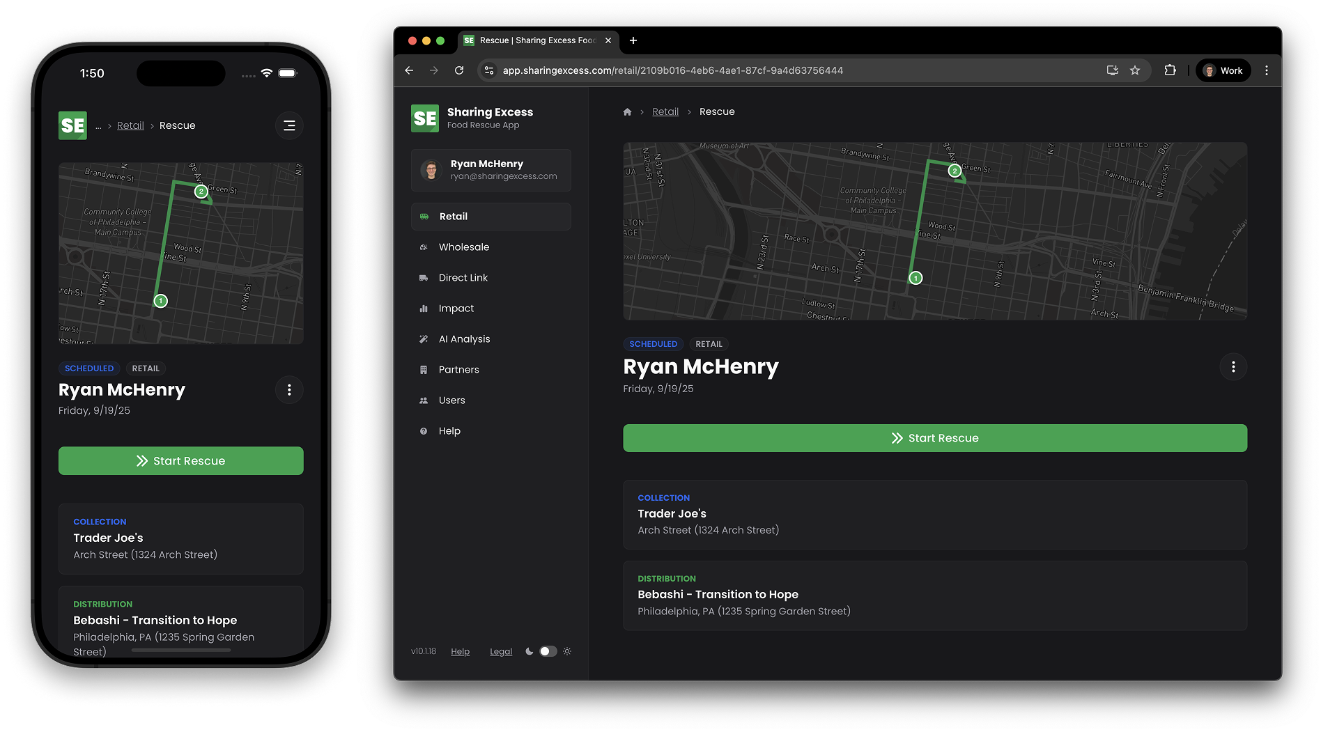
Task: Go to AI Analysis in the sidebar
Action: click(x=464, y=339)
